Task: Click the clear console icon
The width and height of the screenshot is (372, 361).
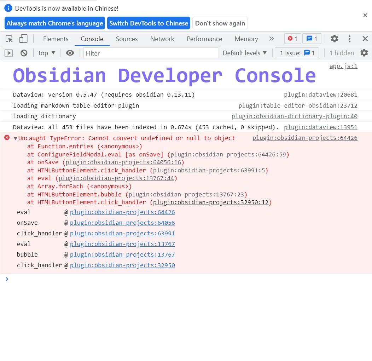Action: pos(23,52)
